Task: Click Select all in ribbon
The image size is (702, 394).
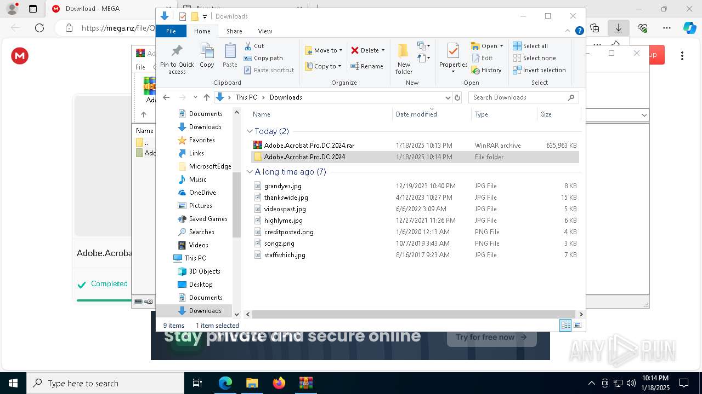Action: tap(530, 46)
